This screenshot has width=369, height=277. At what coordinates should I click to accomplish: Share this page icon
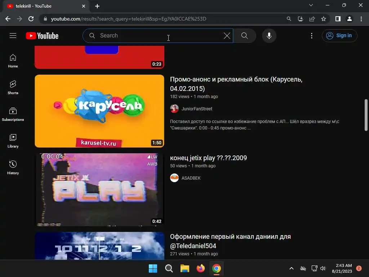(312, 19)
